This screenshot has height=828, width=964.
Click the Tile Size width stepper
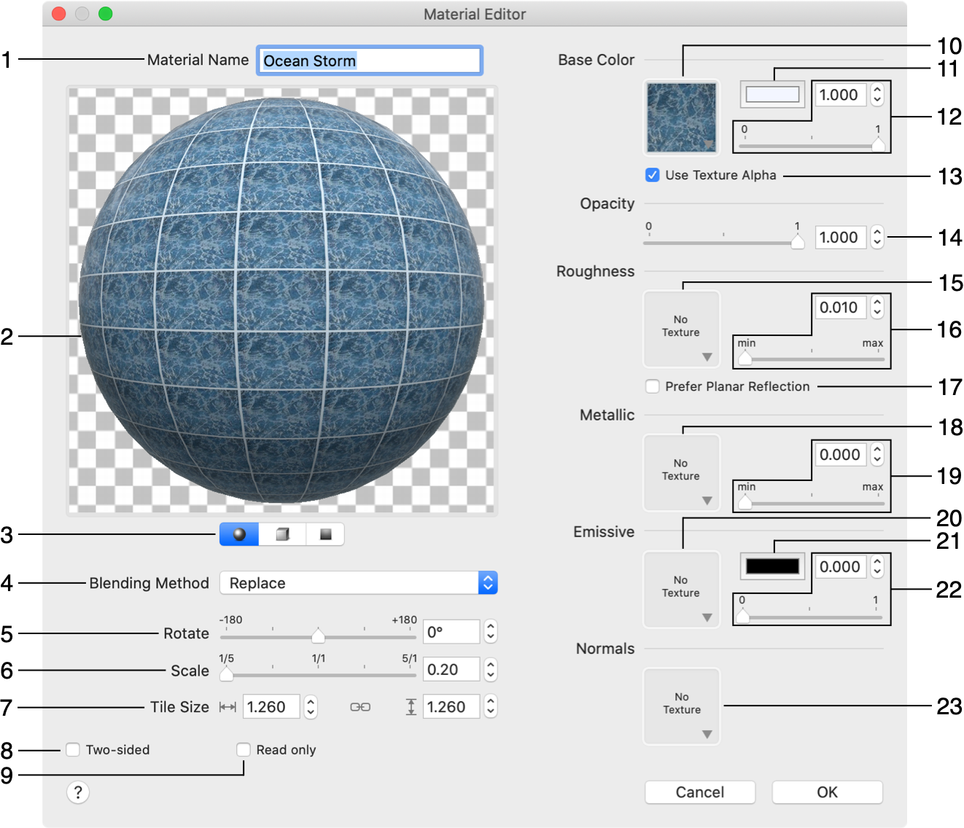(311, 707)
